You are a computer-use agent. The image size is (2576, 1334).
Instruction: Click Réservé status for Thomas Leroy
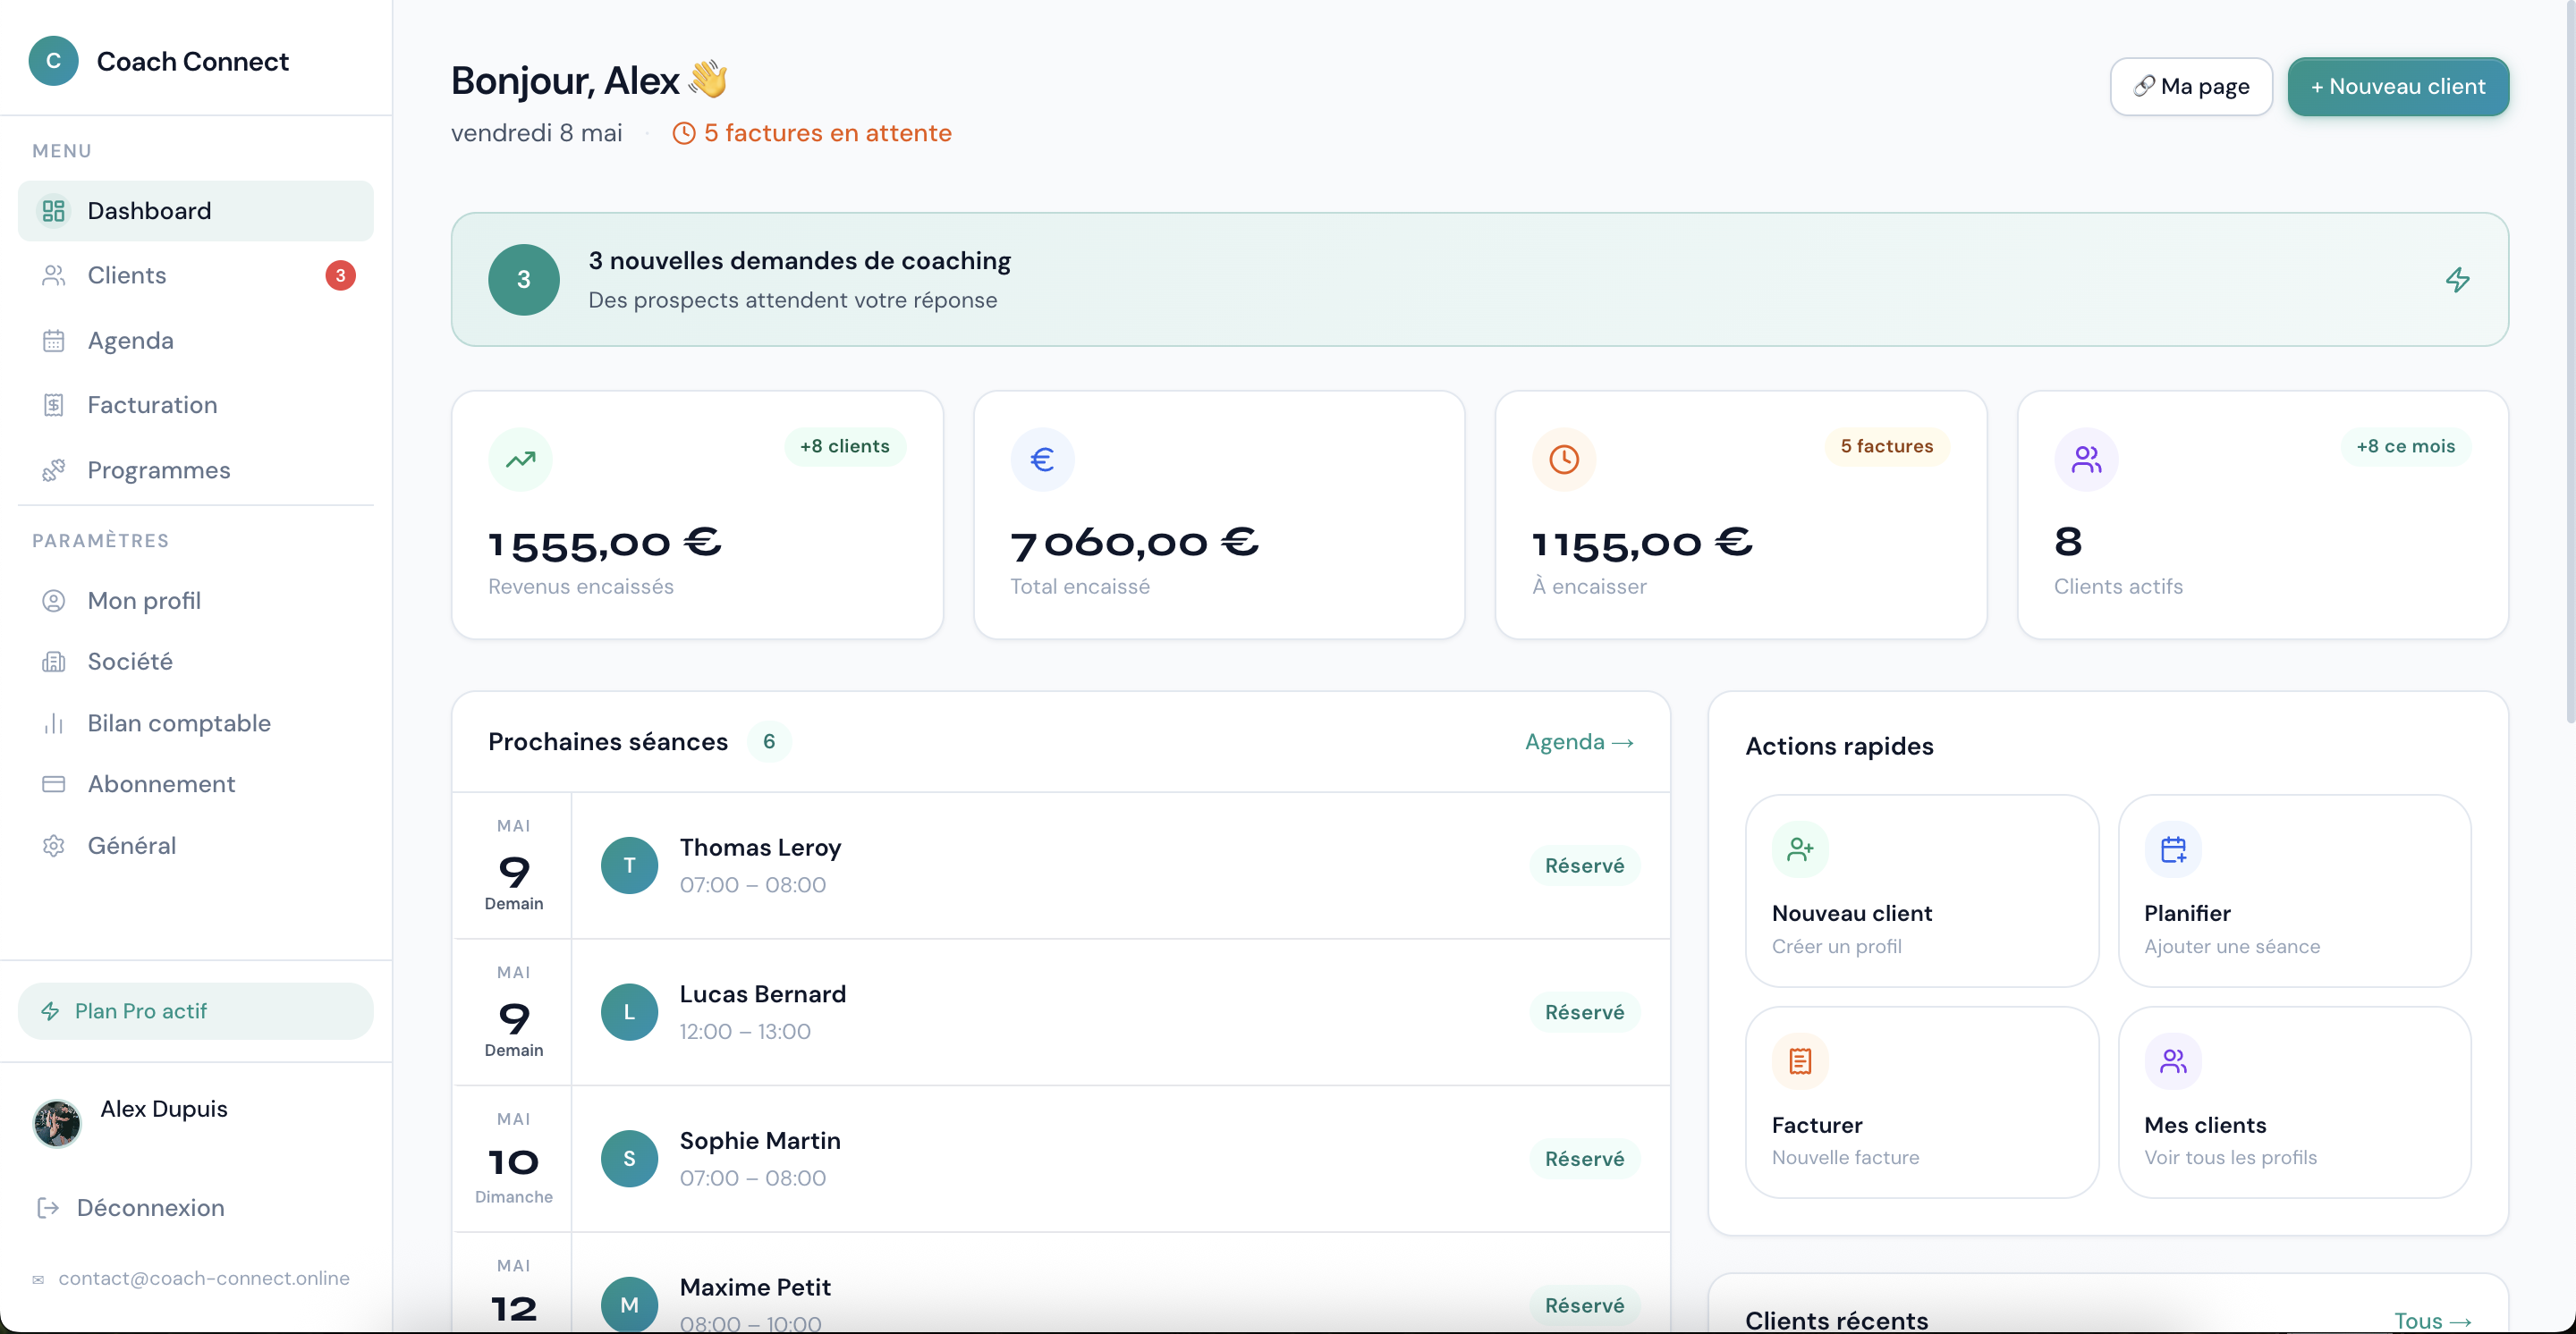pyautogui.click(x=1584, y=865)
